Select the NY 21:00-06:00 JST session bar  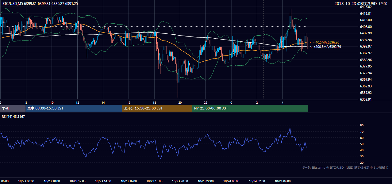pos(250,108)
